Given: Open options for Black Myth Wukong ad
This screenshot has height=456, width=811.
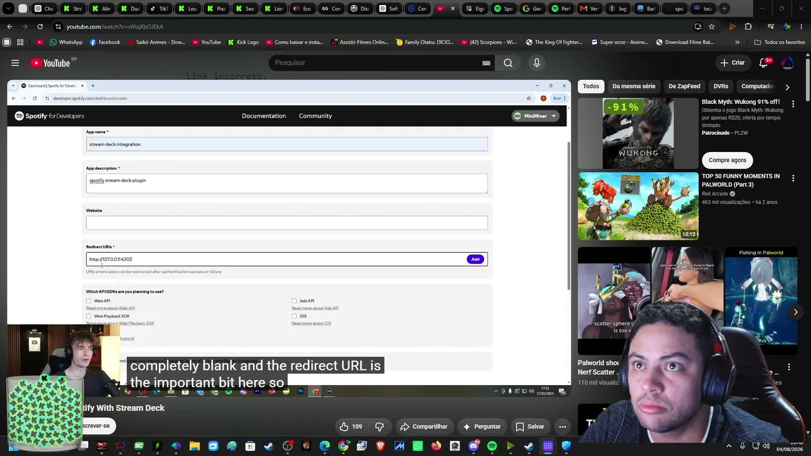Looking at the screenshot, I should (793, 104).
